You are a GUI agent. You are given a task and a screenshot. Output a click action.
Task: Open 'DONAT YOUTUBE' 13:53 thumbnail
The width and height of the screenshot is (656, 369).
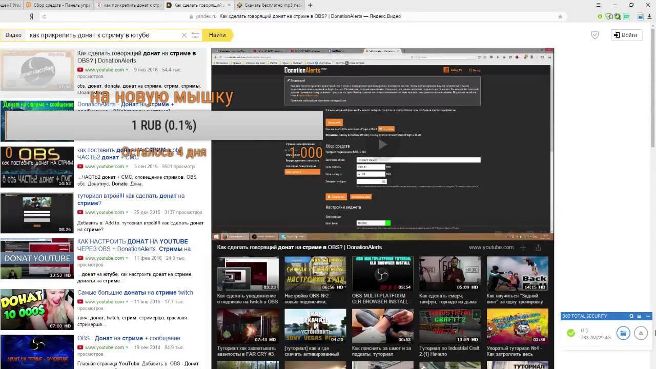click(x=37, y=258)
